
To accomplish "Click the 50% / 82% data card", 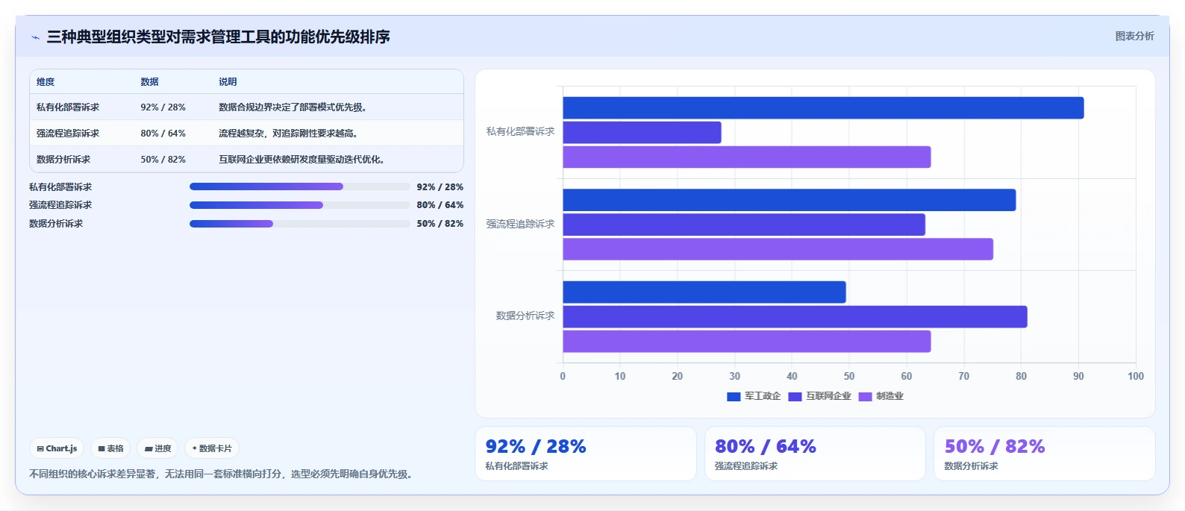I will point(1045,454).
